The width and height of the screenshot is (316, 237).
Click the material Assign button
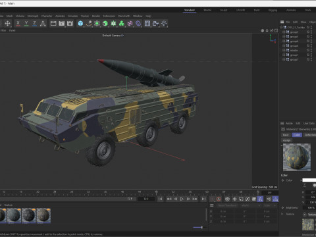[286, 140]
